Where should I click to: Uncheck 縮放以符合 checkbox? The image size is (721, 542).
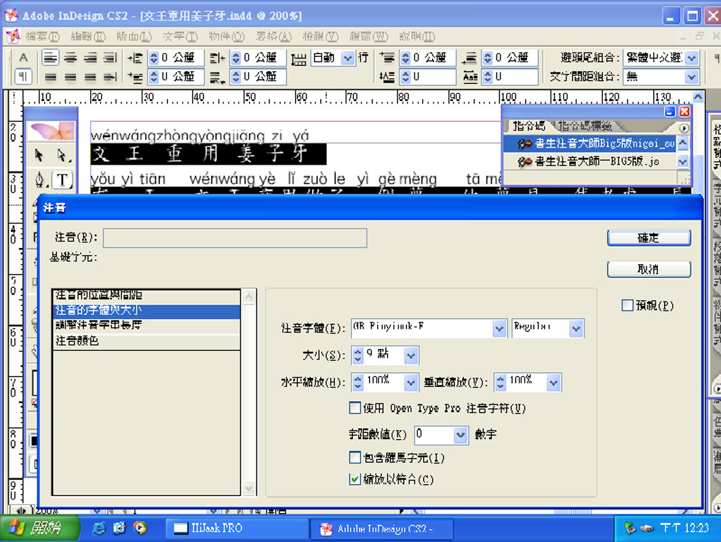355,479
